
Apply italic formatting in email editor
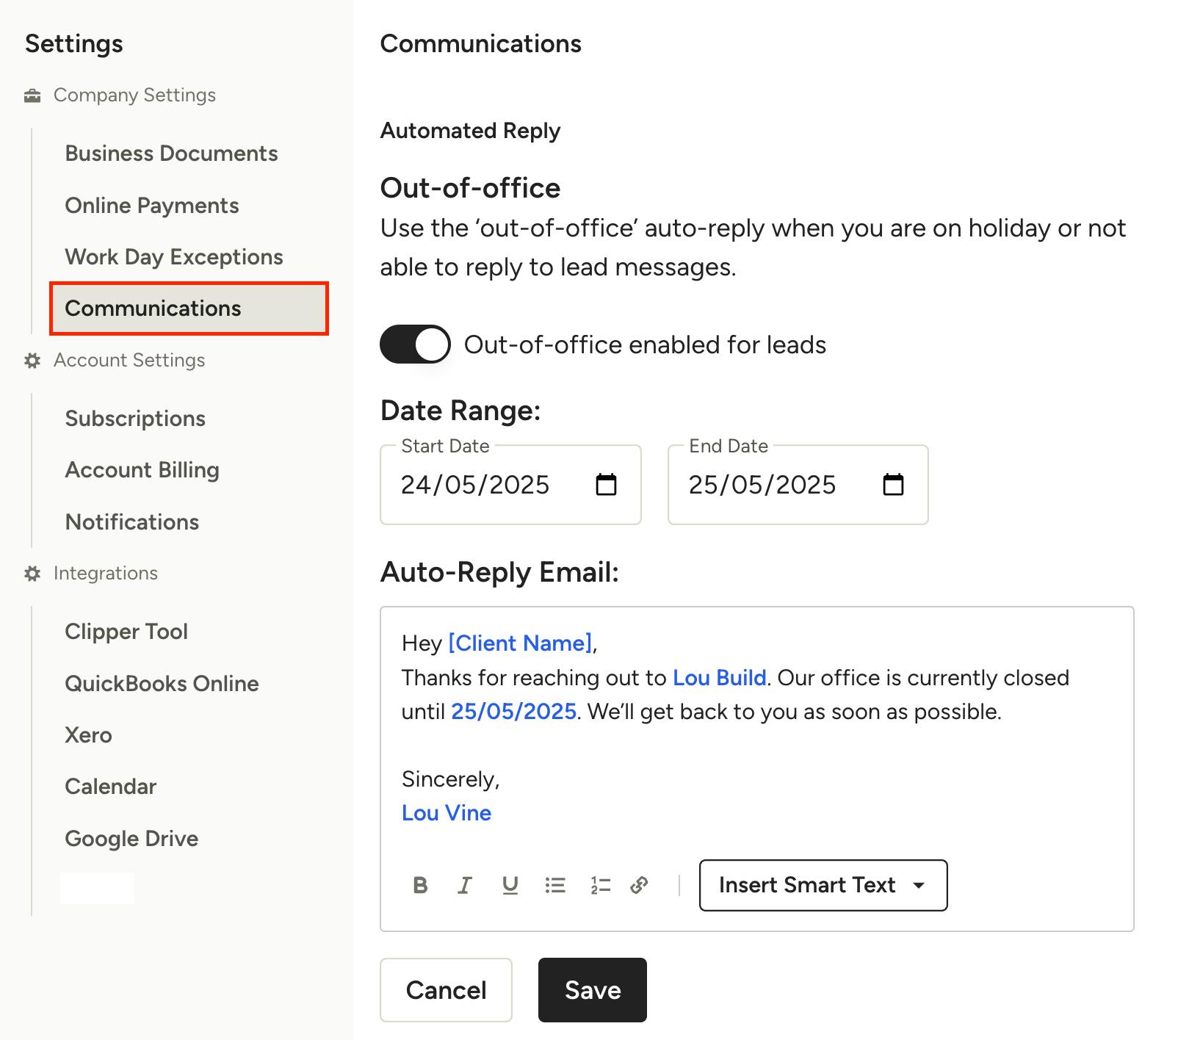(x=464, y=885)
